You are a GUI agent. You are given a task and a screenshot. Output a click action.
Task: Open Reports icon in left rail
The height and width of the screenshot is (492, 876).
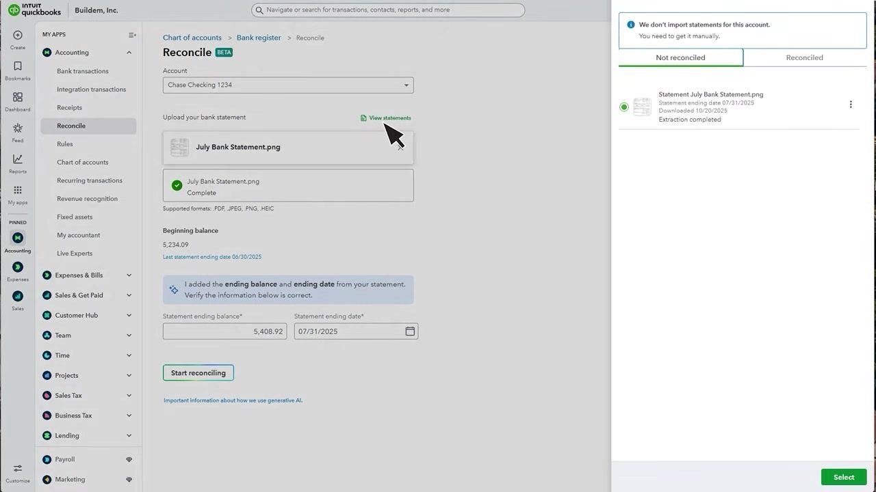[18, 159]
